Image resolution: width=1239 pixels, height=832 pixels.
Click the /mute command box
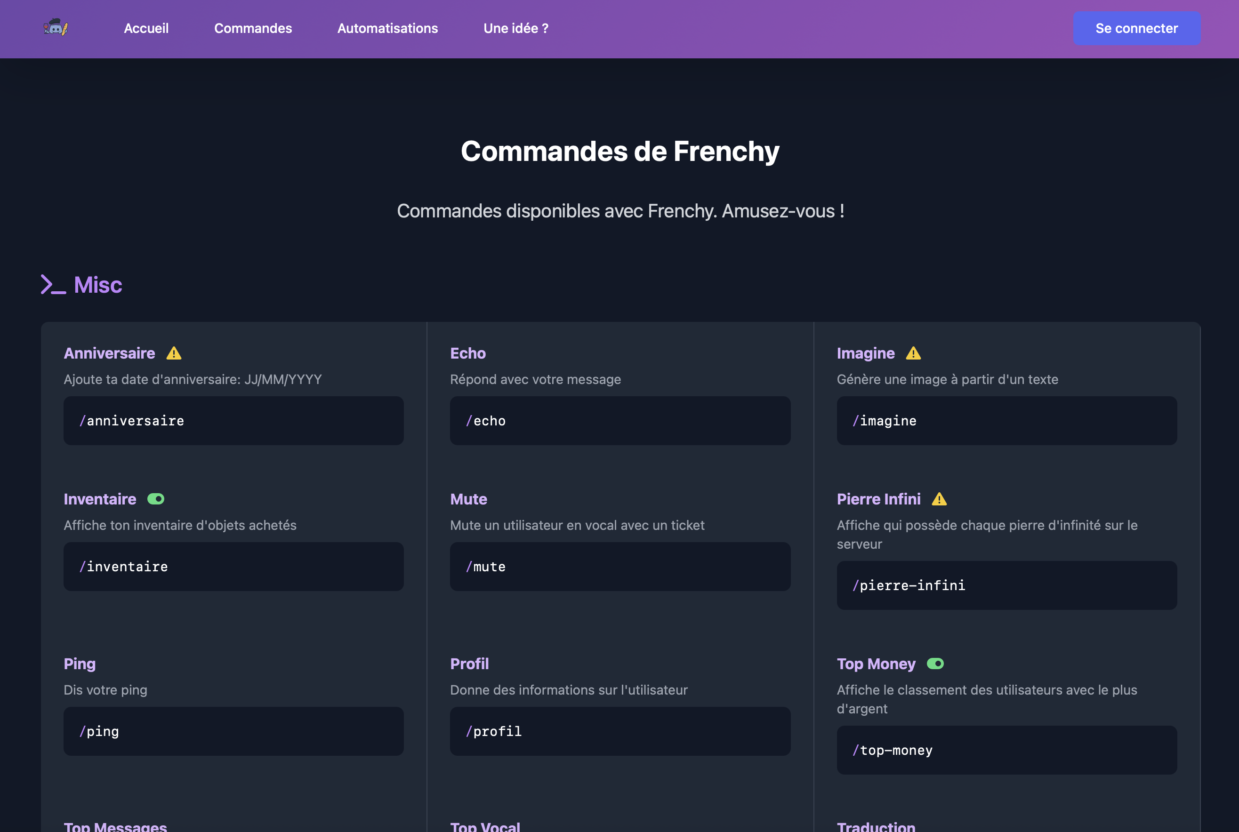(x=620, y=567)
